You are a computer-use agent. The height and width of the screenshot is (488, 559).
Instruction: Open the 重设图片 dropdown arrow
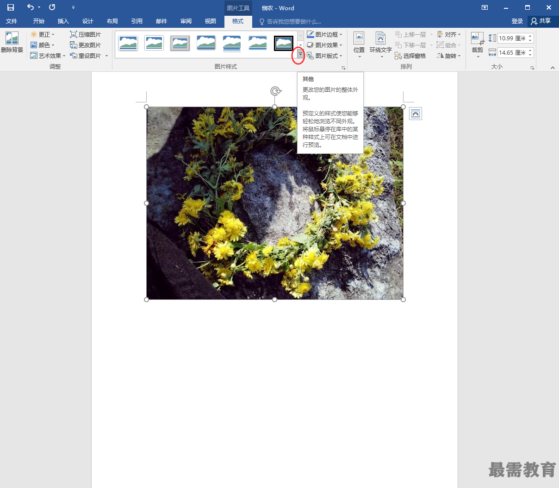point(107,56)
